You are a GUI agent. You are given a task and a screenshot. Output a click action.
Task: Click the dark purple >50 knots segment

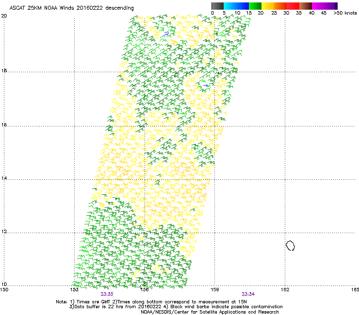336,6
